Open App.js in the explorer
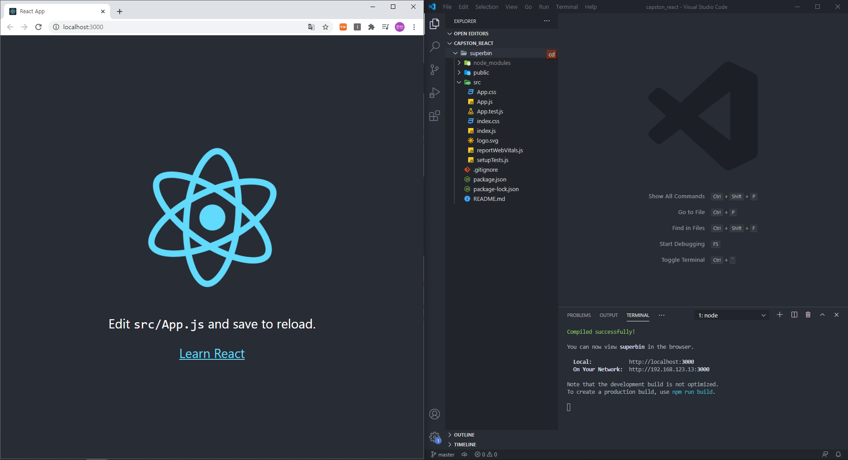 pos(502,102)
